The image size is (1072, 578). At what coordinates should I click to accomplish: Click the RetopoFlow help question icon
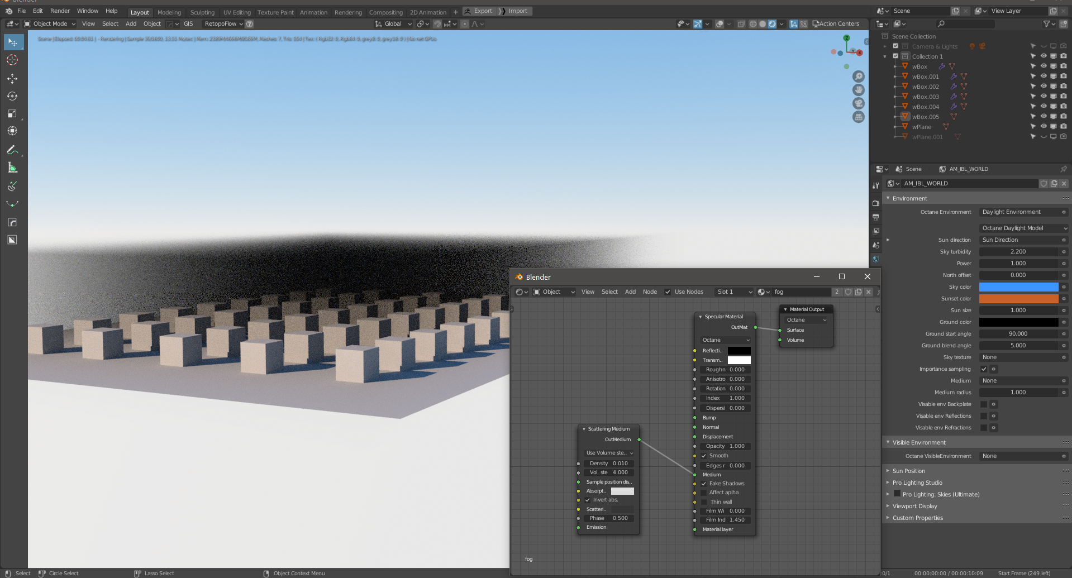tap(250, 24)
